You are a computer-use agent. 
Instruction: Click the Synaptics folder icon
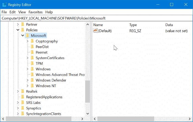[x=23, y=108]
